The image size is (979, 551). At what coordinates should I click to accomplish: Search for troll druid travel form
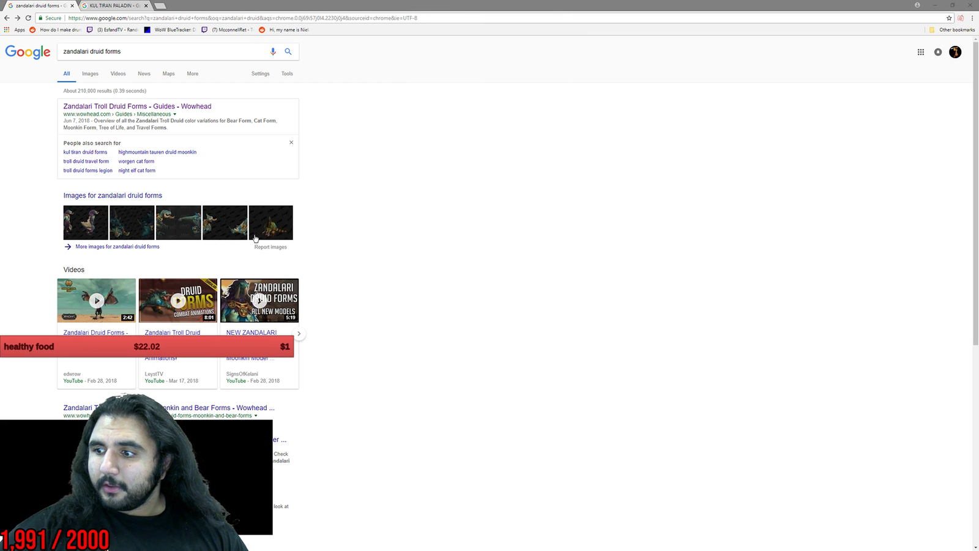(x=86, y=162)
